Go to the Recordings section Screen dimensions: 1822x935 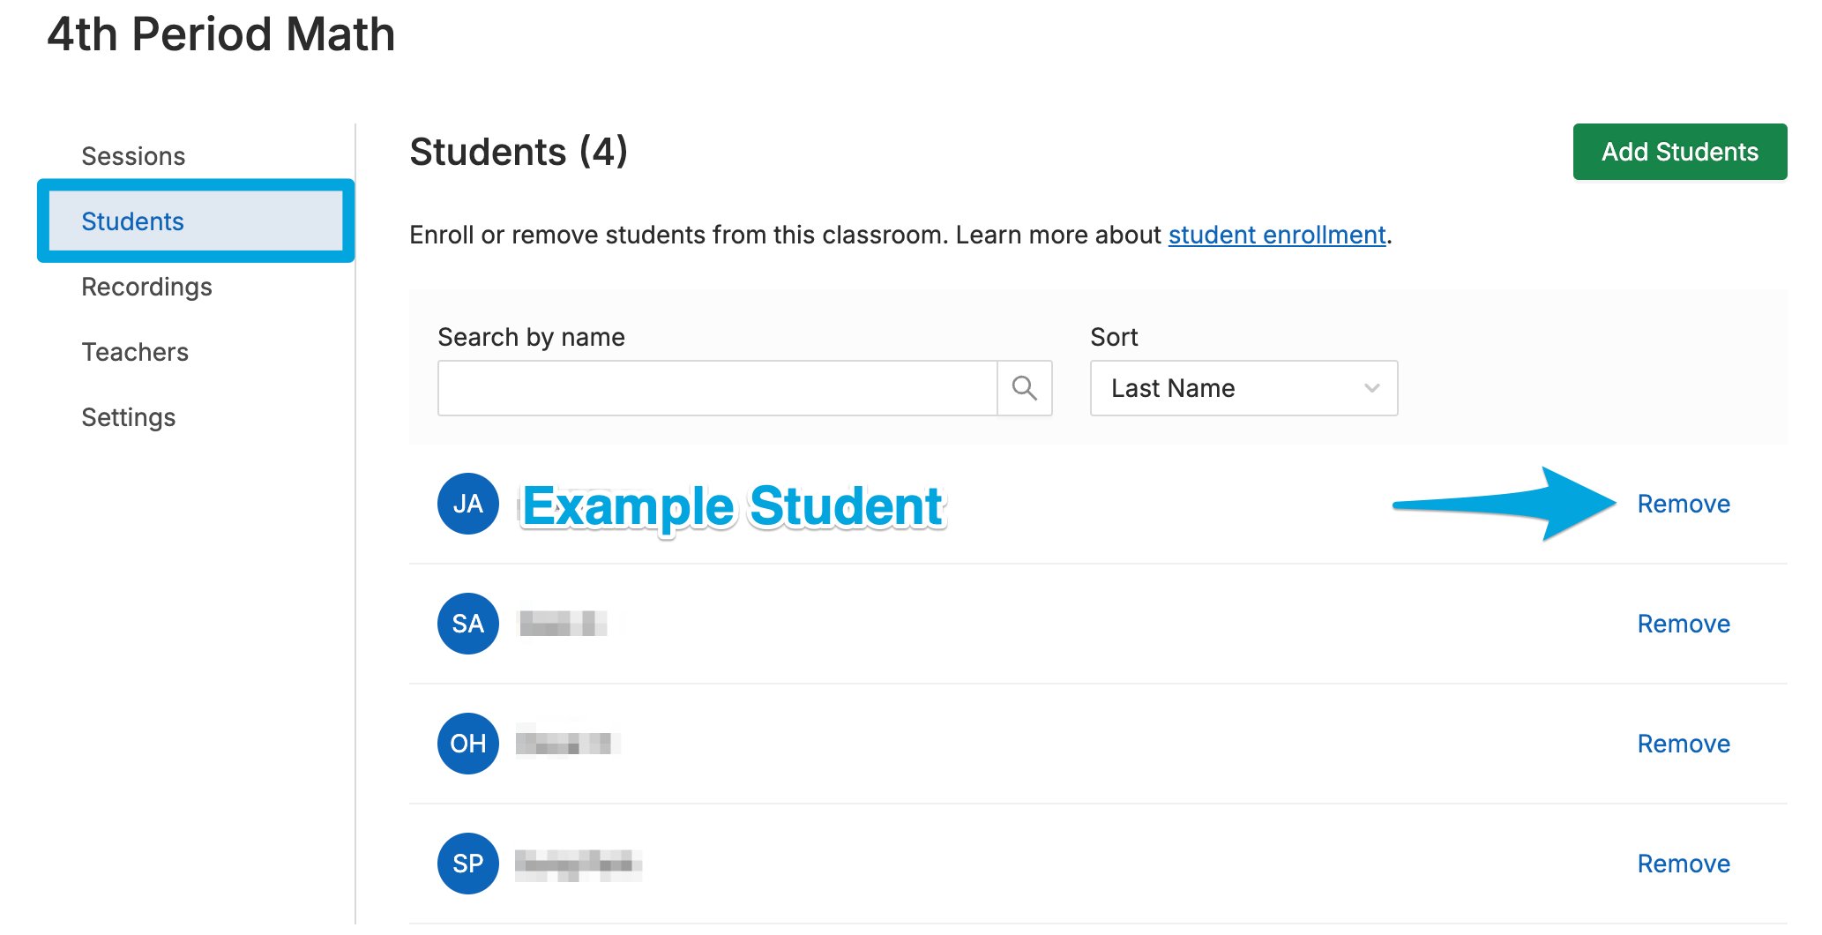pyautogui.click(x=146, y=287)
